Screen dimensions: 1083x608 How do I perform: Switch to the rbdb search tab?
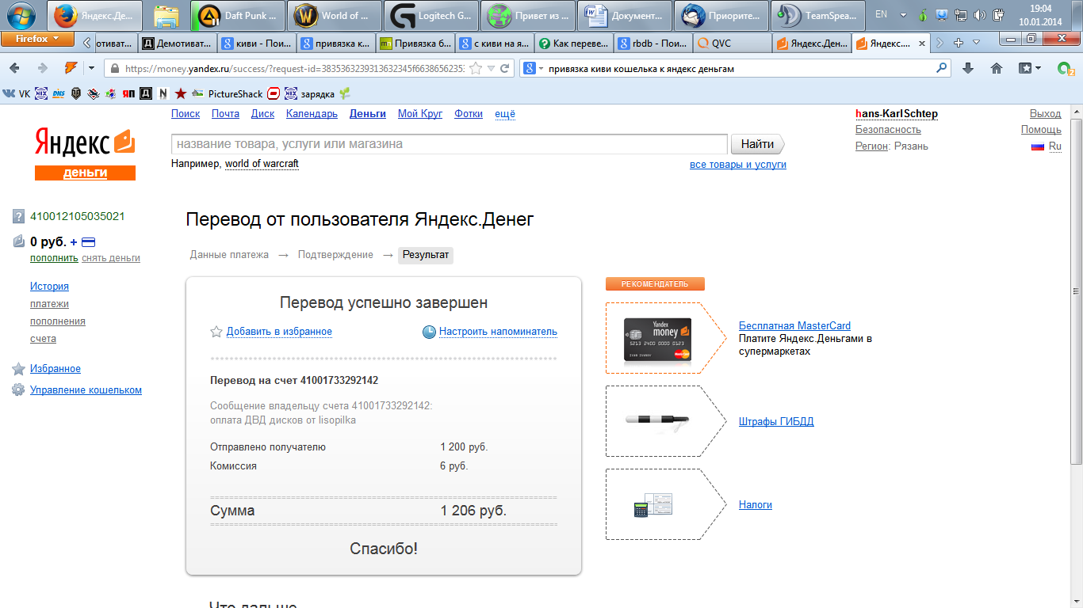(653, 43)
